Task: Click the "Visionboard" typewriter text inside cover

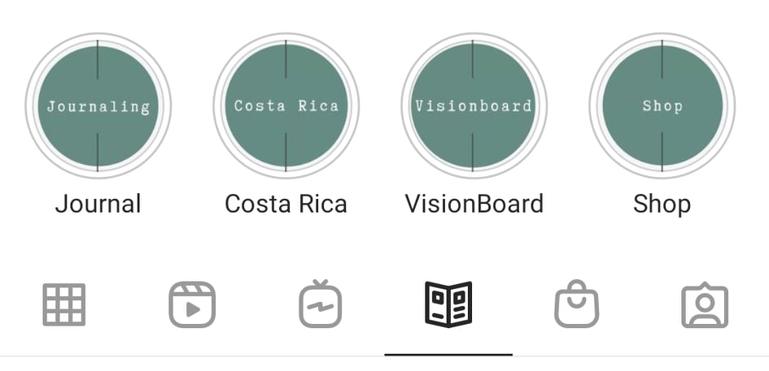Action: coord(474,106)
